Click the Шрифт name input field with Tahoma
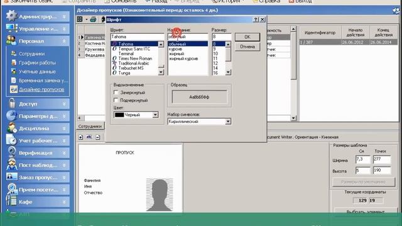Viewport: 402px width, 226px height. (137, 36)
